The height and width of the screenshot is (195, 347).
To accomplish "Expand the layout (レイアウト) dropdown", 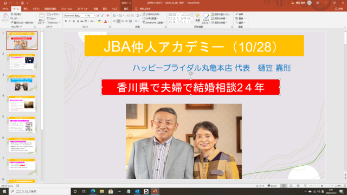I will [53, 14].
